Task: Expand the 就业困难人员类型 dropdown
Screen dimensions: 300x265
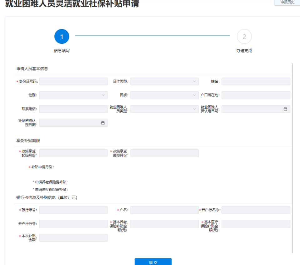Action: coord(164,109)
